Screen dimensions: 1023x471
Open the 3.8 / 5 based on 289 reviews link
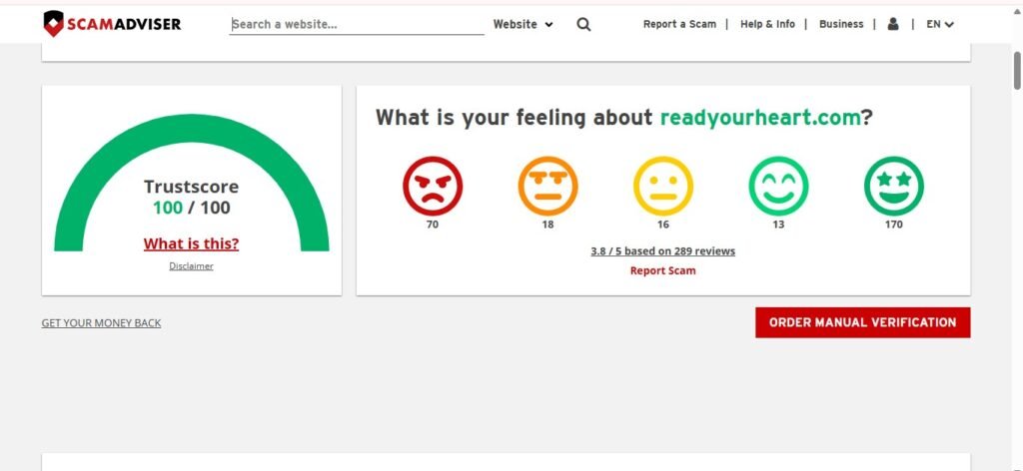663,251
